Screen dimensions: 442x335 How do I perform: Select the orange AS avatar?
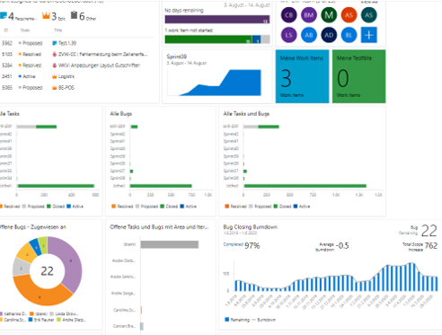(x=349, y=15)
